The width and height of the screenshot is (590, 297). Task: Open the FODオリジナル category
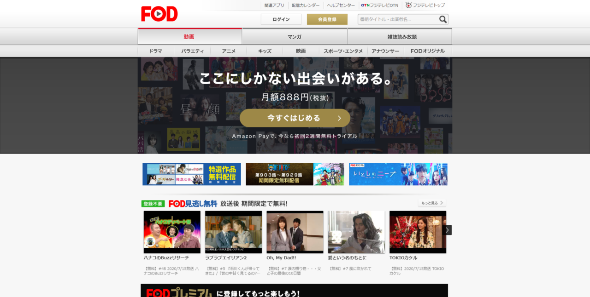coord(428,51)
